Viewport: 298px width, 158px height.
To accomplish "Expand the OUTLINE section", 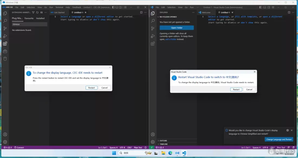I will pos(163,141).
